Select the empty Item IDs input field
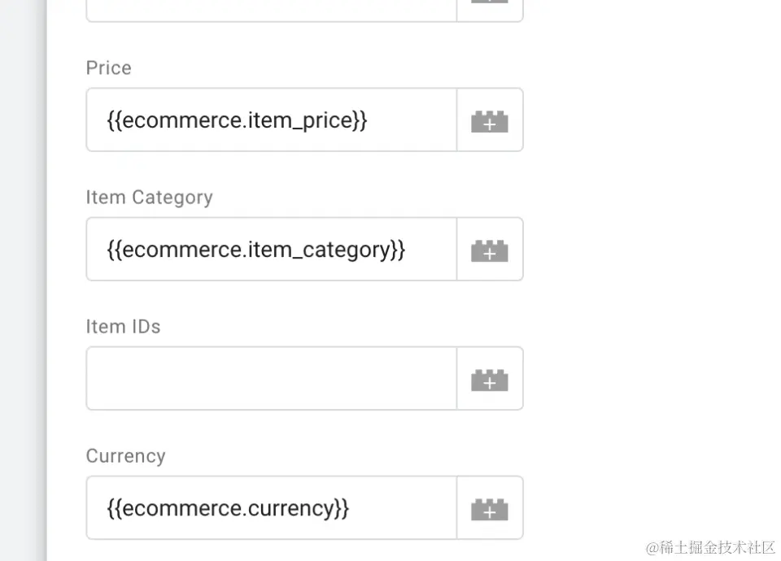Viewport: 781px width, 561px height. [x=271, y=379]
